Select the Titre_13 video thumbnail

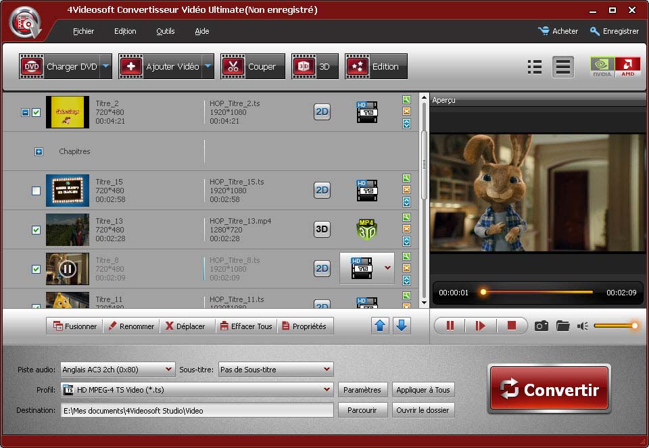pyautogui.click(x=68, y=230)
